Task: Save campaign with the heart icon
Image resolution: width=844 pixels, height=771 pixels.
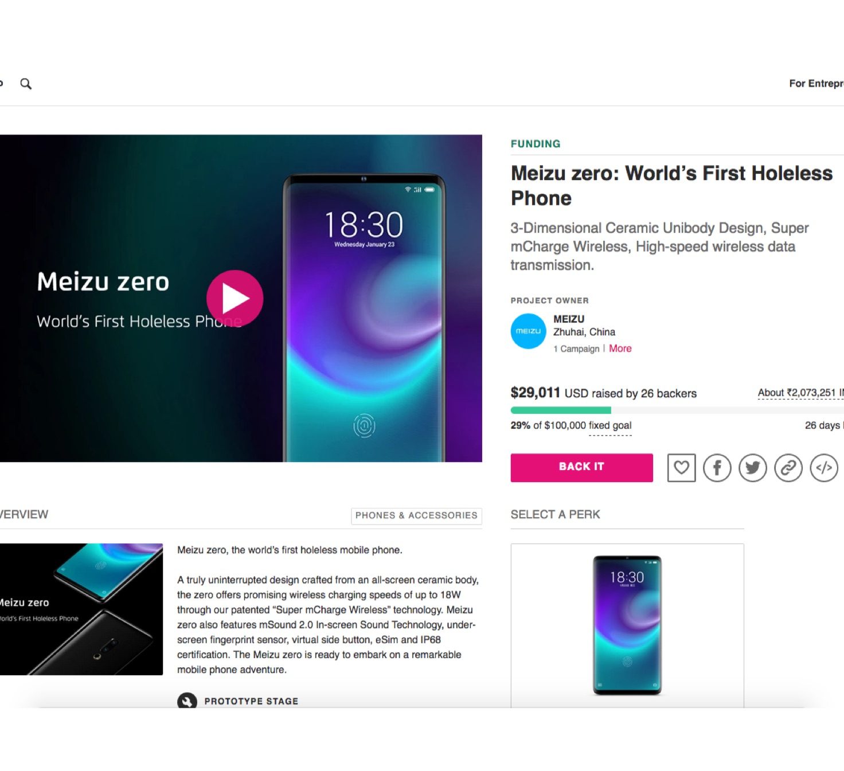Action: (681, 468)
